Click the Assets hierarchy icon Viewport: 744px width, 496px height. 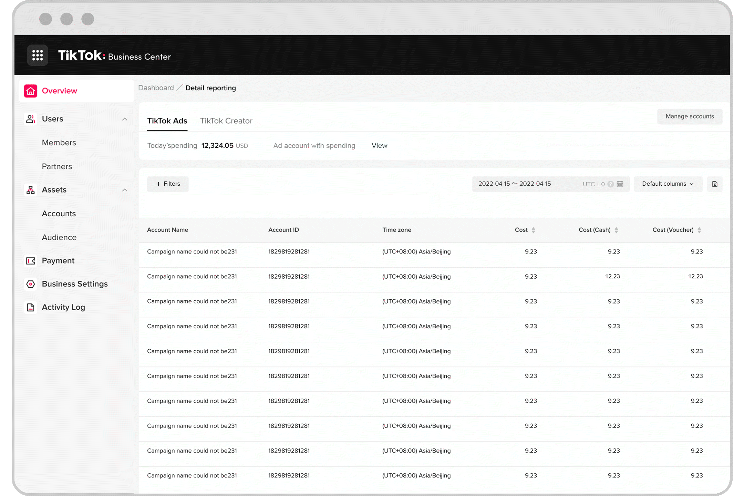(x=30, y=190)
